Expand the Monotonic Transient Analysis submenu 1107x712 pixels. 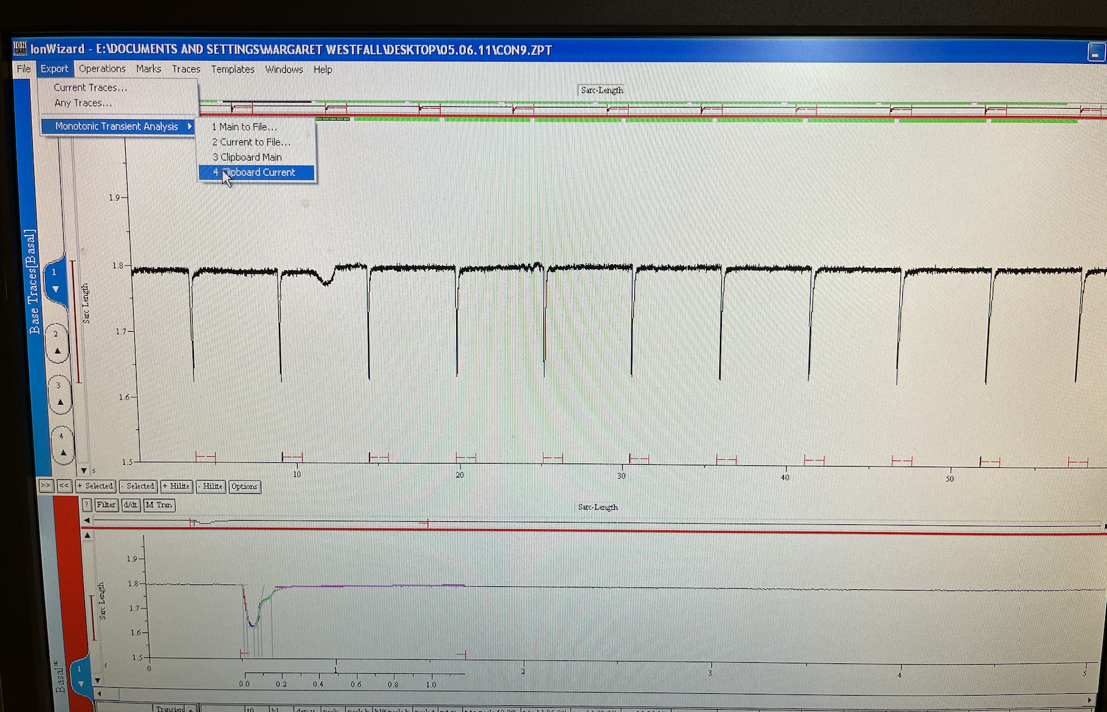pyautogui.click(x=117, y=126)
